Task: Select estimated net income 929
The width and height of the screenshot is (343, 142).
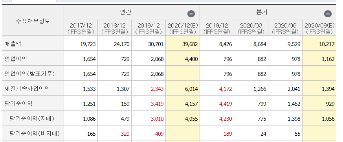Action: [330, 104]
